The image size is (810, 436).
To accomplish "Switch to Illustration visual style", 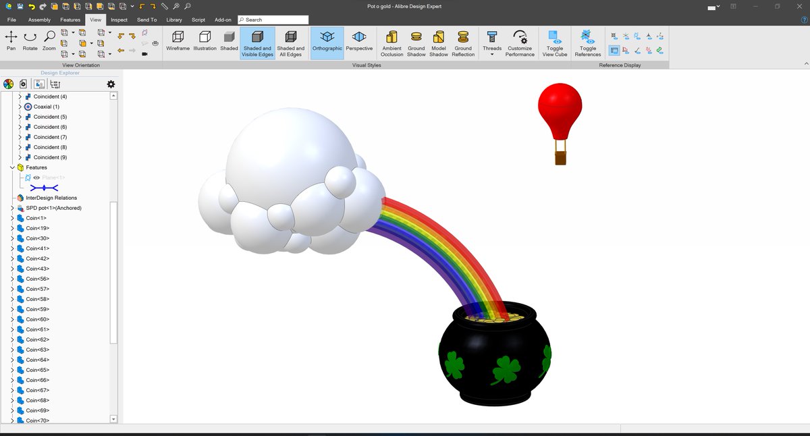I will (x=205, y=40).
